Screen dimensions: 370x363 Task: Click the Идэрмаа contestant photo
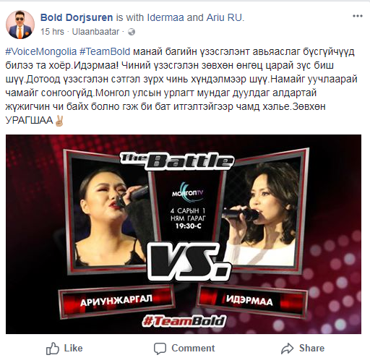coord(260,212)
